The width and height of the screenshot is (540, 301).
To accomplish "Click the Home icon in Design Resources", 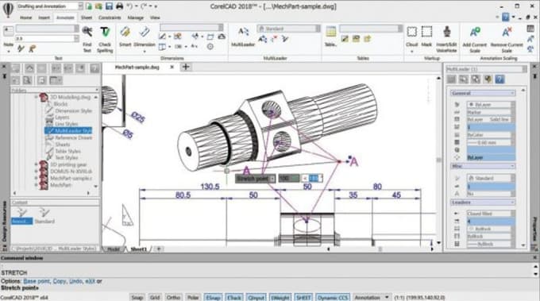I will click(29, 68).
